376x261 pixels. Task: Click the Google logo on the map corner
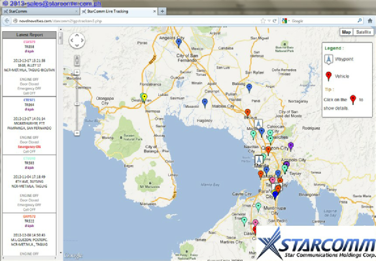(73, 256)
